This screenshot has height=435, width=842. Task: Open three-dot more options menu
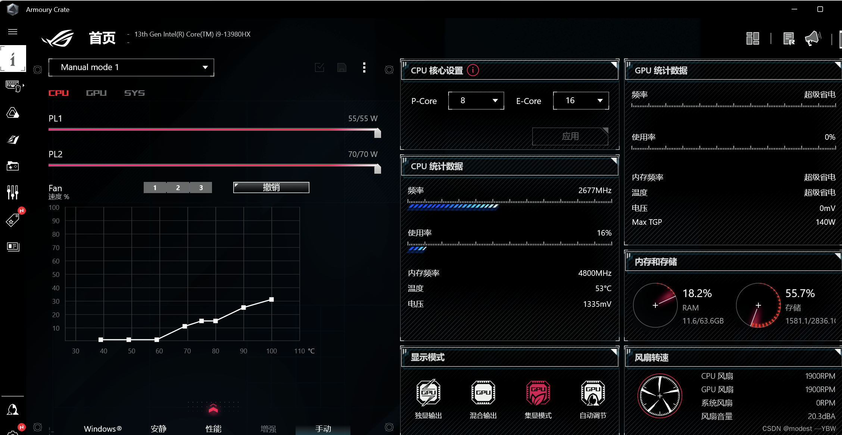pyautogui.click(x=364, y=67)
